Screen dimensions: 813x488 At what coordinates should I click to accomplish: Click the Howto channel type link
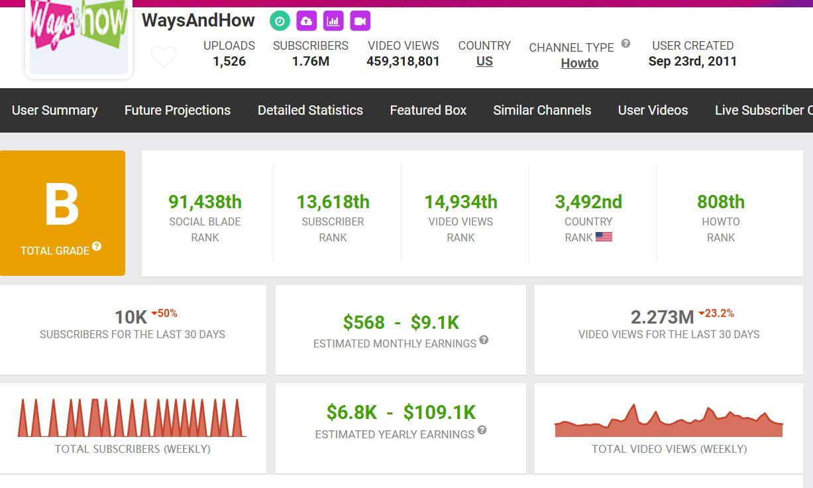579,64
